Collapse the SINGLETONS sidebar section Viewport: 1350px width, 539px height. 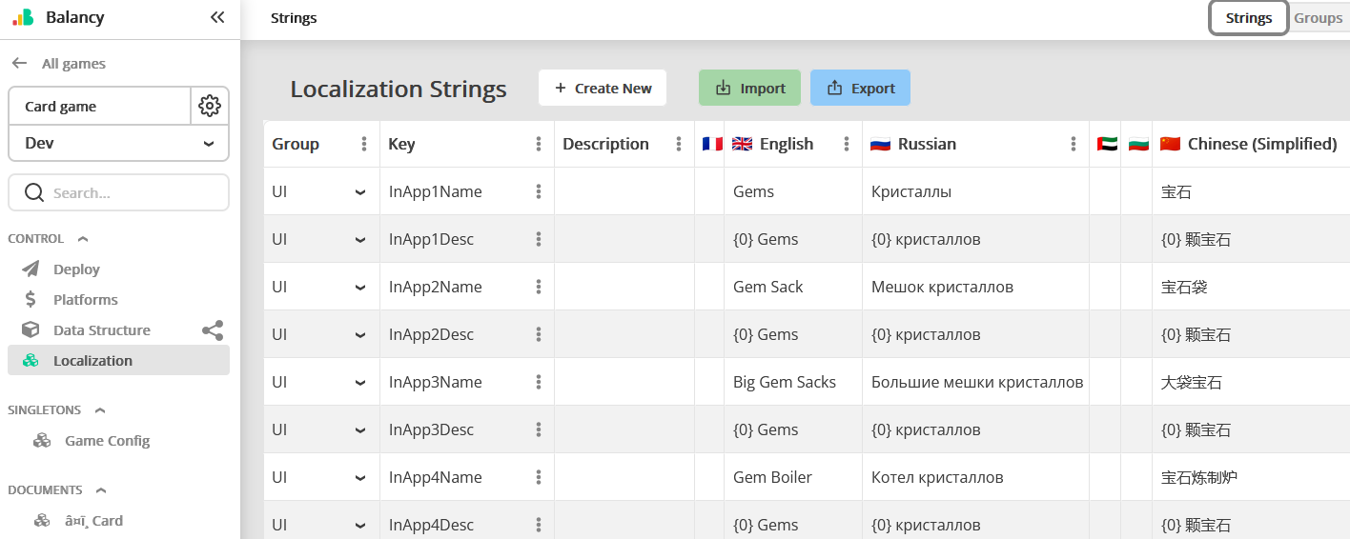pyautogui.click(x=99, y=410)
